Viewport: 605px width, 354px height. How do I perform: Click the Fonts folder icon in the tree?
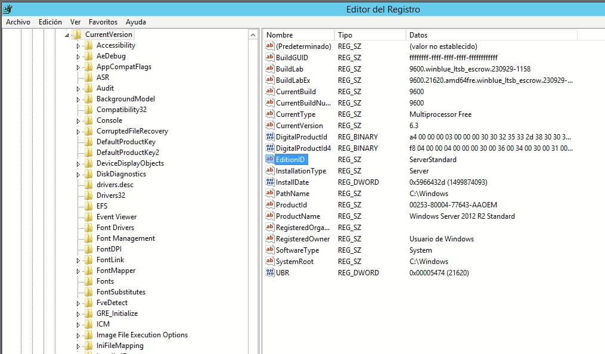(88, 281)
